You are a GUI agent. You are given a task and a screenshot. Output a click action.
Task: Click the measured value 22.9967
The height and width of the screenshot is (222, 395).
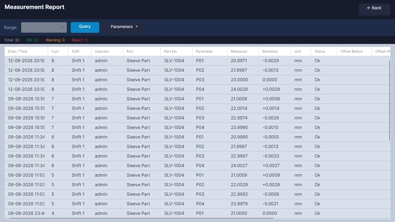(x=239, y=156)
